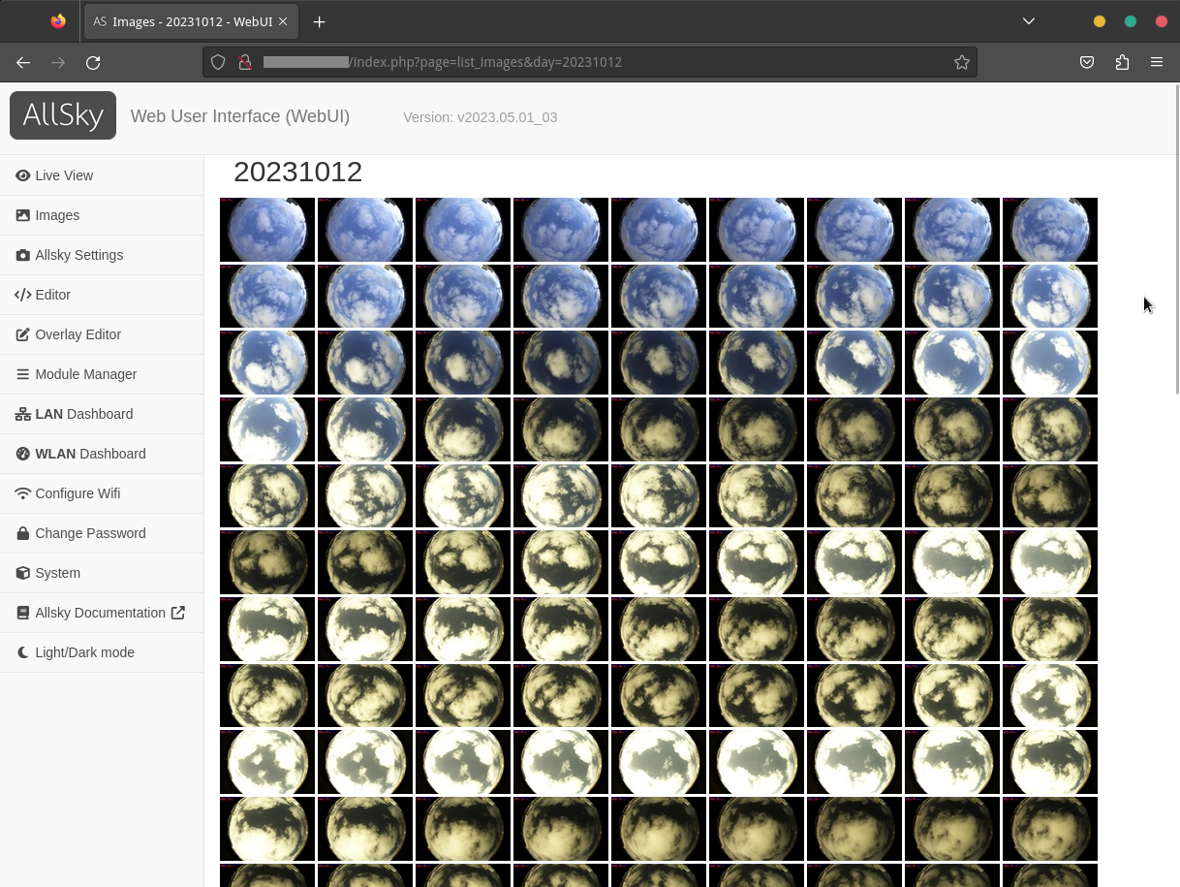Open first thumbnail in third row
Screen dimensions: 1180x887
tap(267, 363)
